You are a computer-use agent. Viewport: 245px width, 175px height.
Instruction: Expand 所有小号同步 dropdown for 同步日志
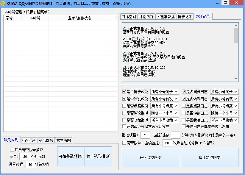(224, 92)
